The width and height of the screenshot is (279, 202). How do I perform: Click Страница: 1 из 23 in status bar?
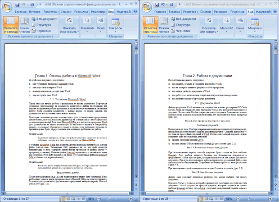(x=155, y=198)
